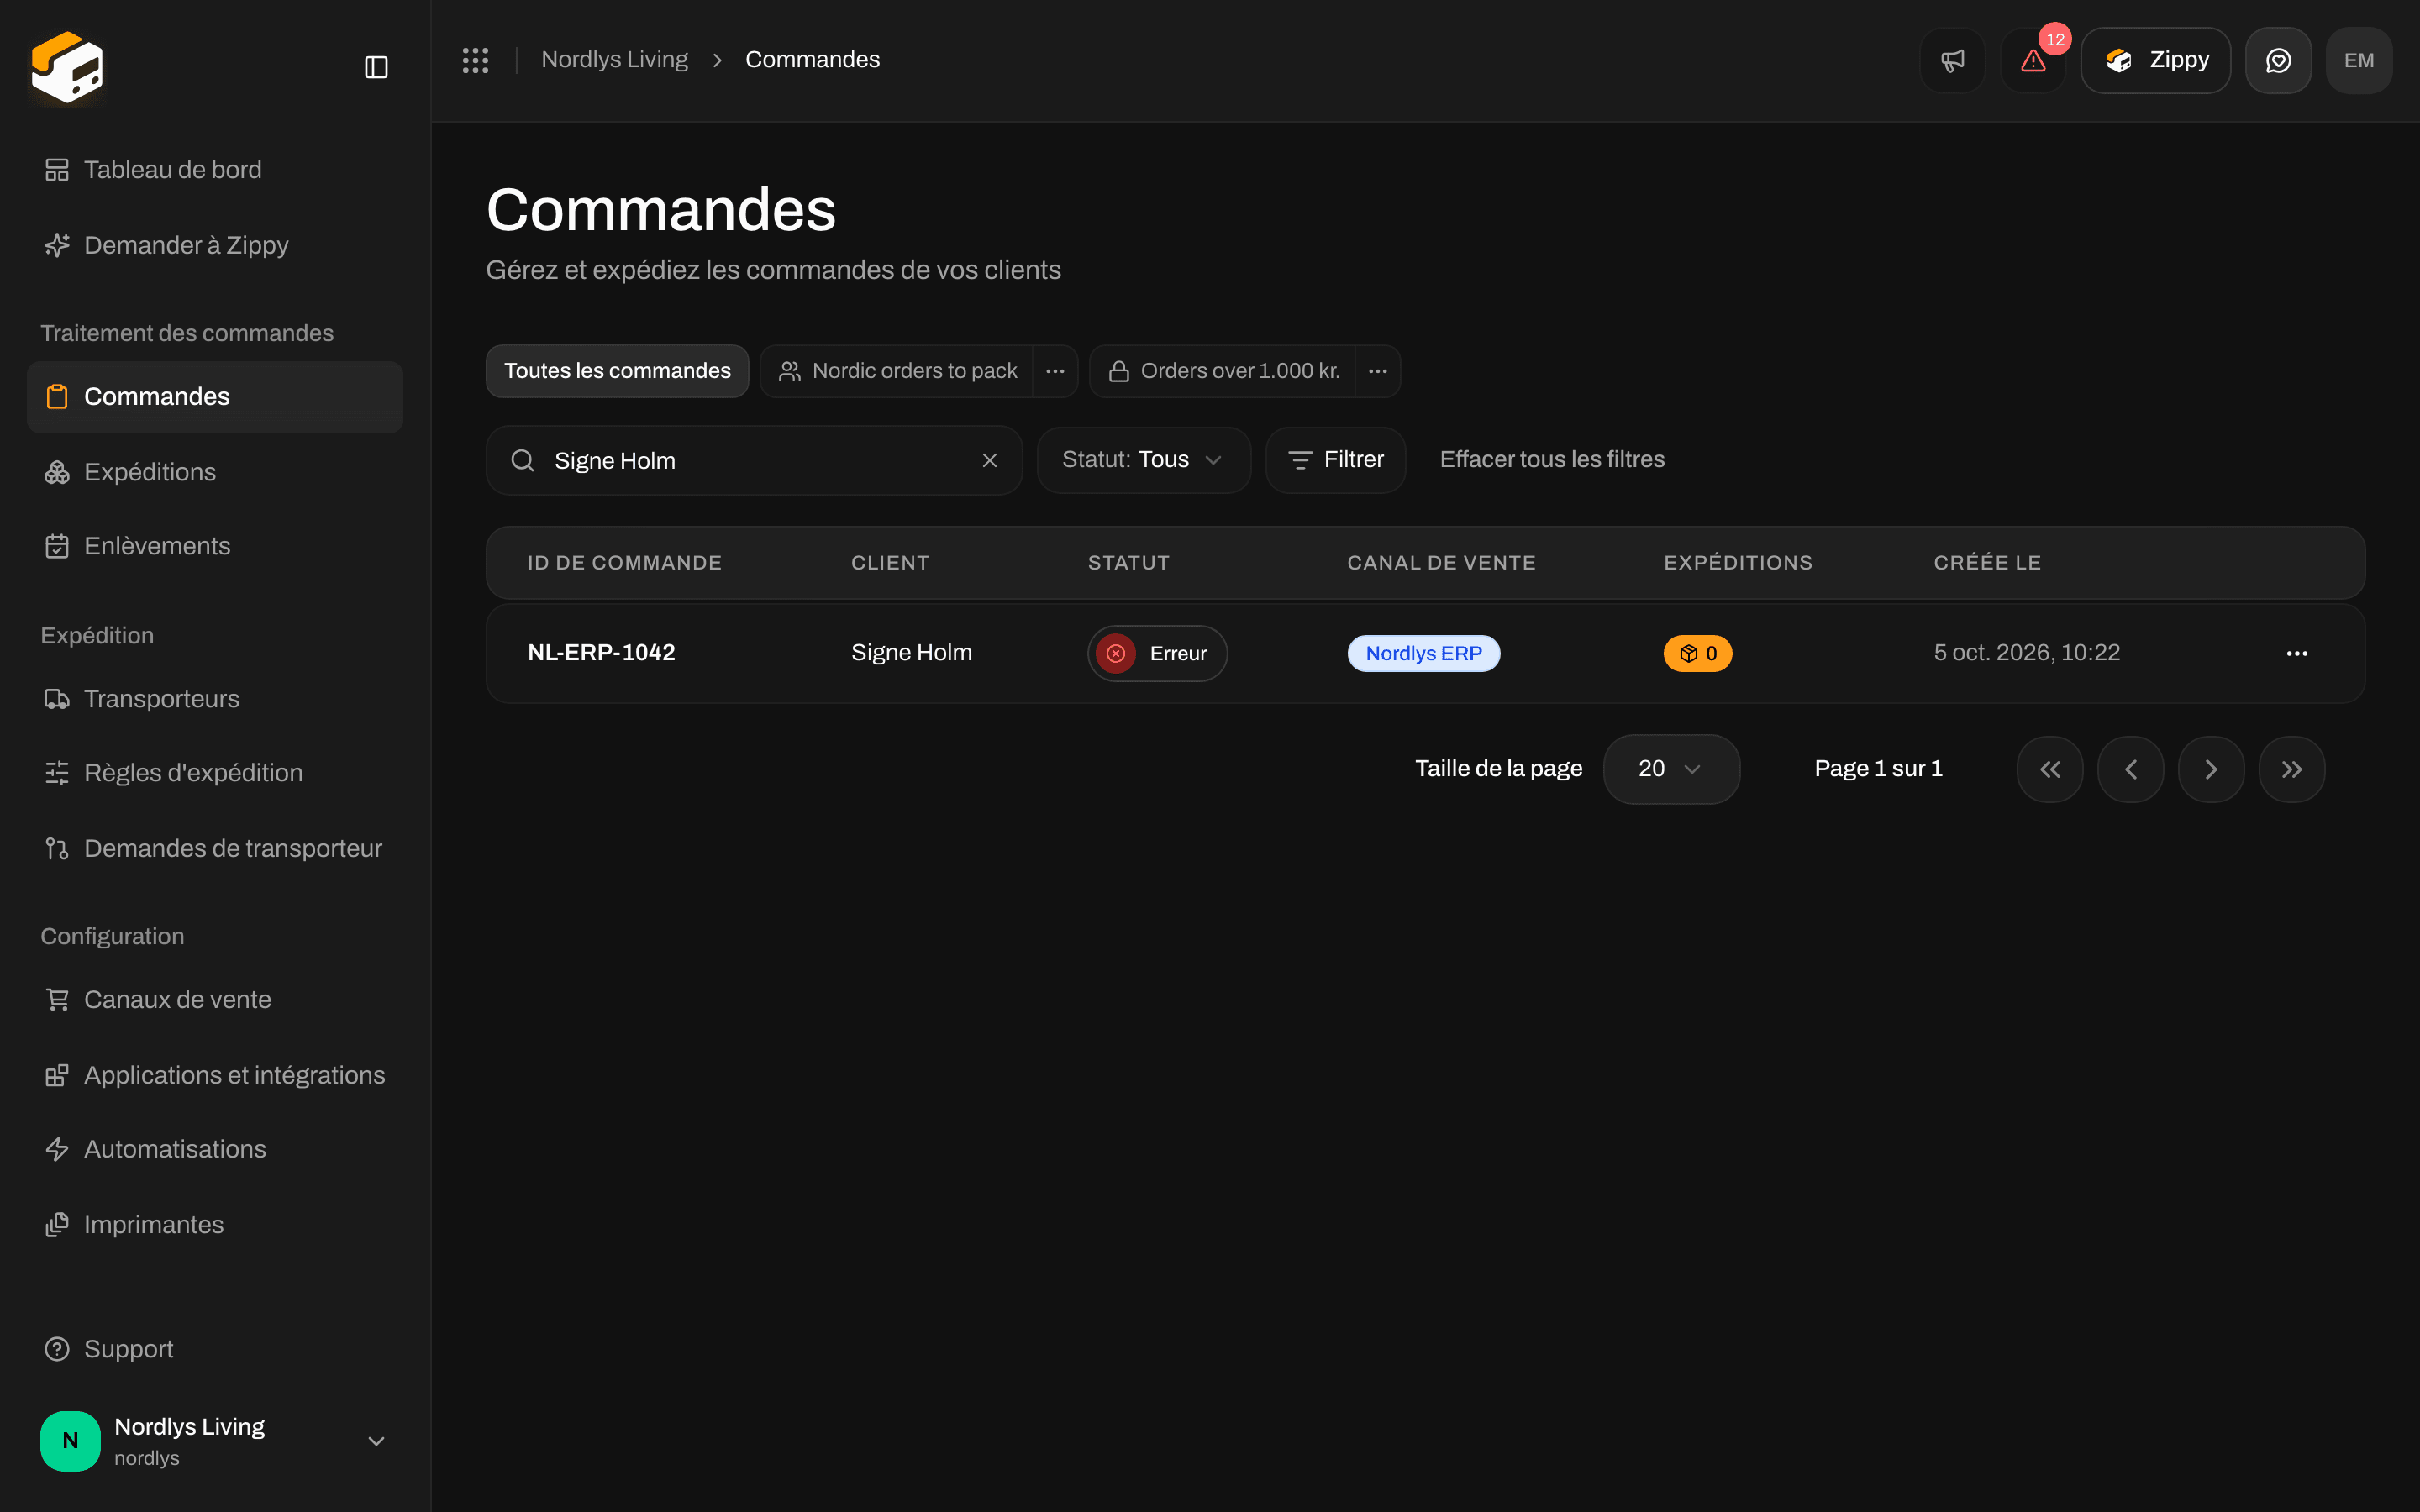The height and width of the screenshot is (1512, 2420).
Task: Clear the Signe Holm search text
Action: tap(989, 460)
